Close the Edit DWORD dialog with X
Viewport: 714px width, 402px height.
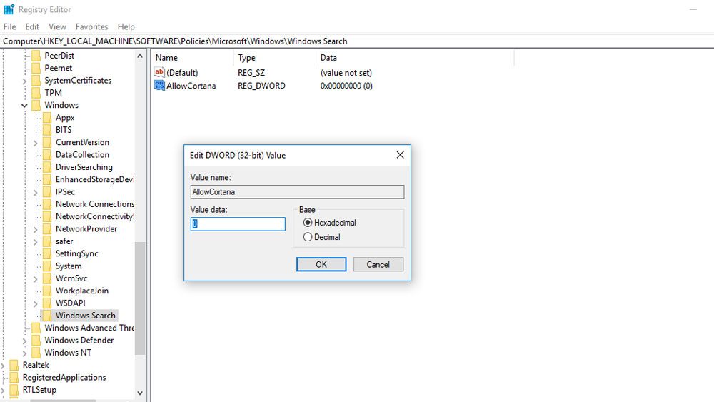pos(401,155)
